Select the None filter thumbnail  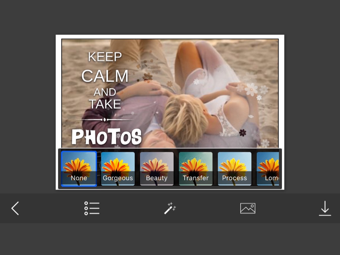point(79,169)
